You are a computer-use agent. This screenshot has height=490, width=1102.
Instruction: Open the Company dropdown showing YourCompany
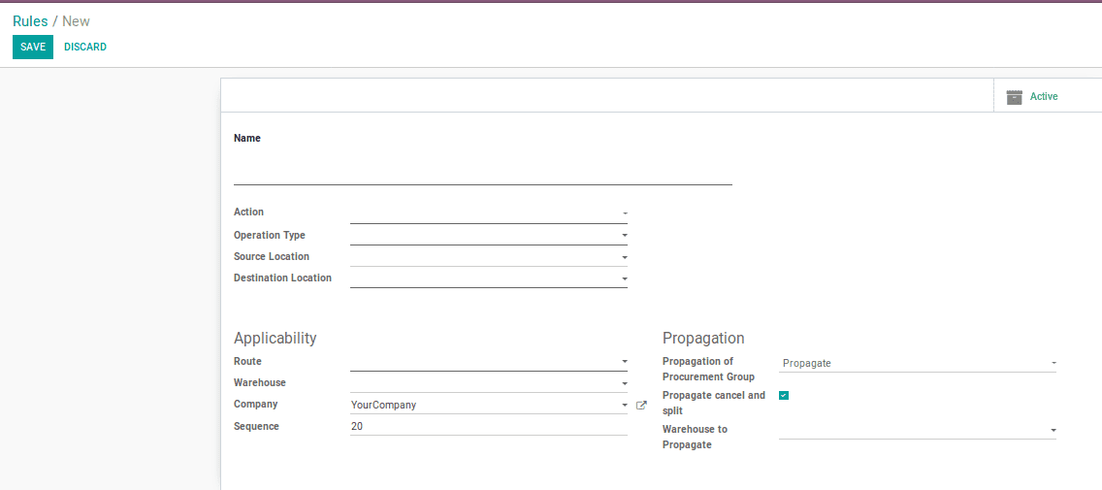pos(489,405)
